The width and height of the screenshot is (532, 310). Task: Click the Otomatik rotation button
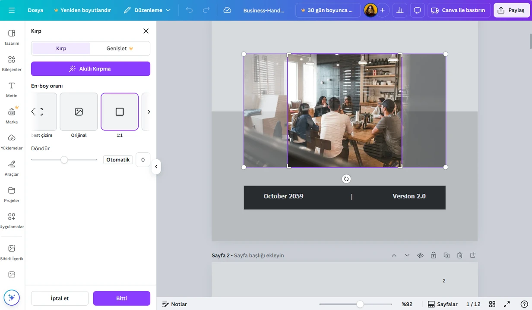pyautogui.click(x=118, y=160)
